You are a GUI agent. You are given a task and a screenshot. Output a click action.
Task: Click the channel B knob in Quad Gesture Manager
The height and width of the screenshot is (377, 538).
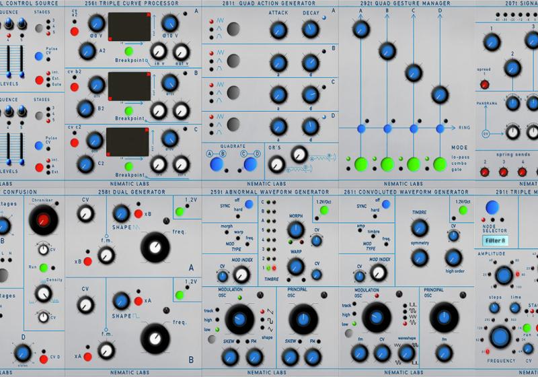(x=387, y=50)
